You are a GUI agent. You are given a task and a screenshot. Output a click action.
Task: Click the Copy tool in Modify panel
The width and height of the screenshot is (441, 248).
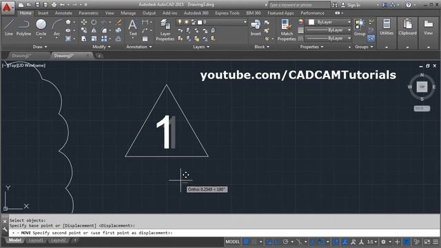(84, 30)
